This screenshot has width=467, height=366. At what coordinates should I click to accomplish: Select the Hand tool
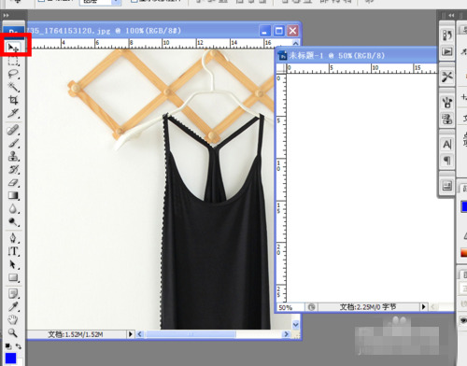[x=13, y=319]
